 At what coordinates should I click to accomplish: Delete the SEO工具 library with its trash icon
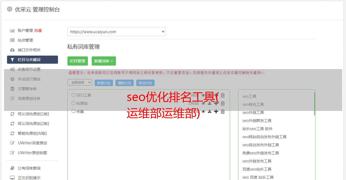coord(223,95)
